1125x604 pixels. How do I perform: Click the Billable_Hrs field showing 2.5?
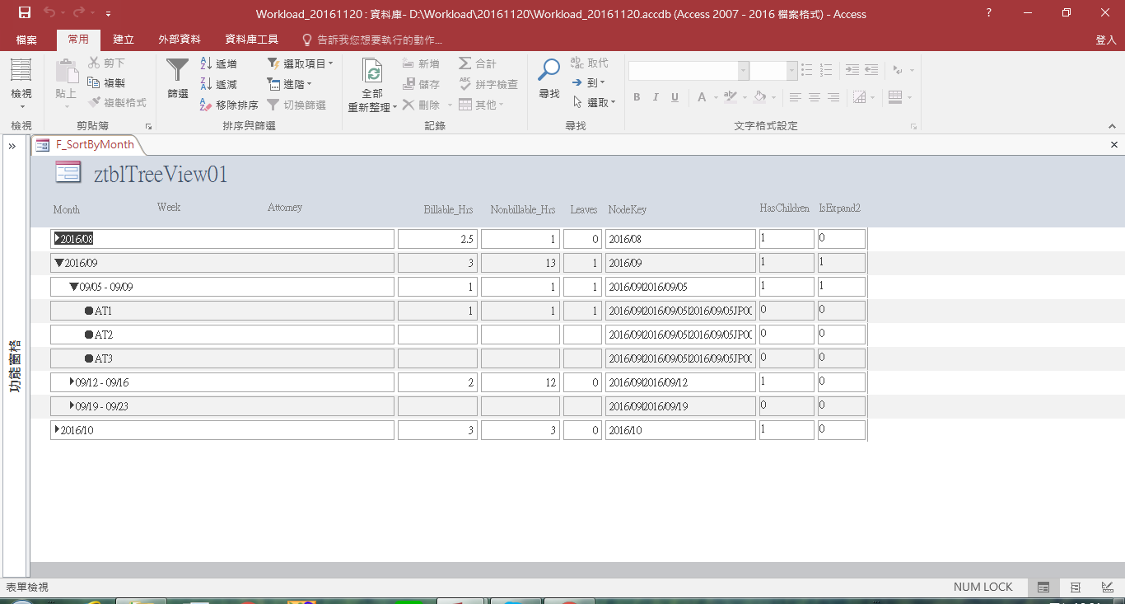point(436,238)
